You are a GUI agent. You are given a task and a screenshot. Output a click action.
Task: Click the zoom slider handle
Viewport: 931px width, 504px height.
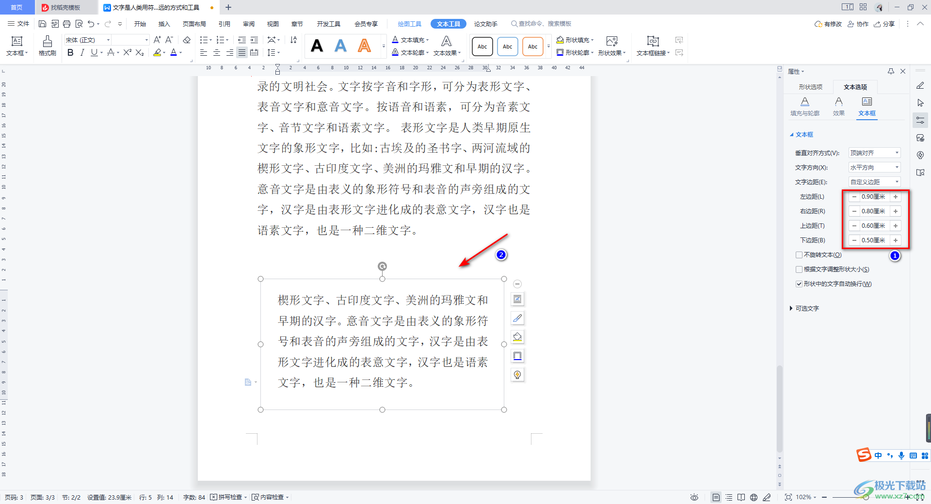click(x=866, y=497)
